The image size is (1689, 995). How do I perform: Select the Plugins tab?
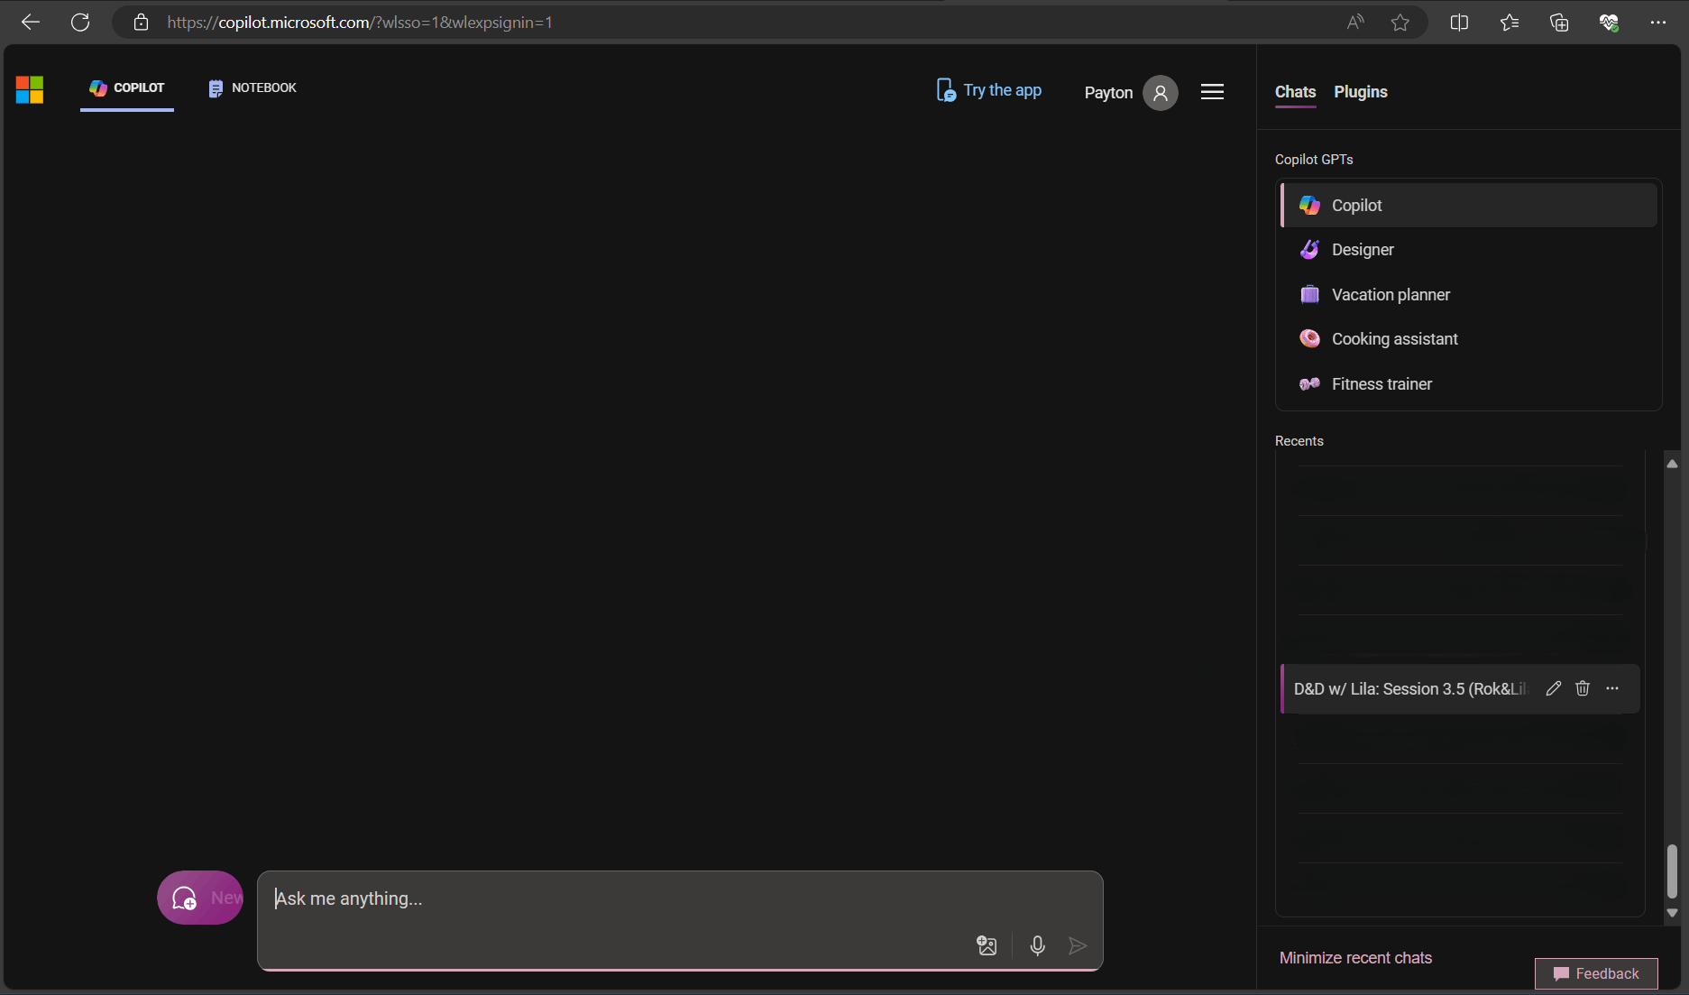1361,92
